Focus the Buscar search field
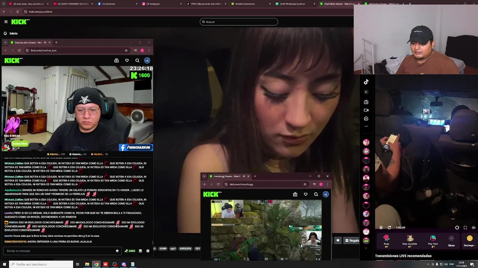The image size is (478, 268). (x=239, y=22)
